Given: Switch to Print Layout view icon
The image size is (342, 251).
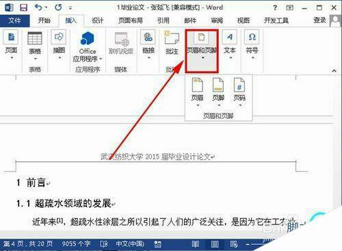Looking at the screenshot, I should (215, 244).
